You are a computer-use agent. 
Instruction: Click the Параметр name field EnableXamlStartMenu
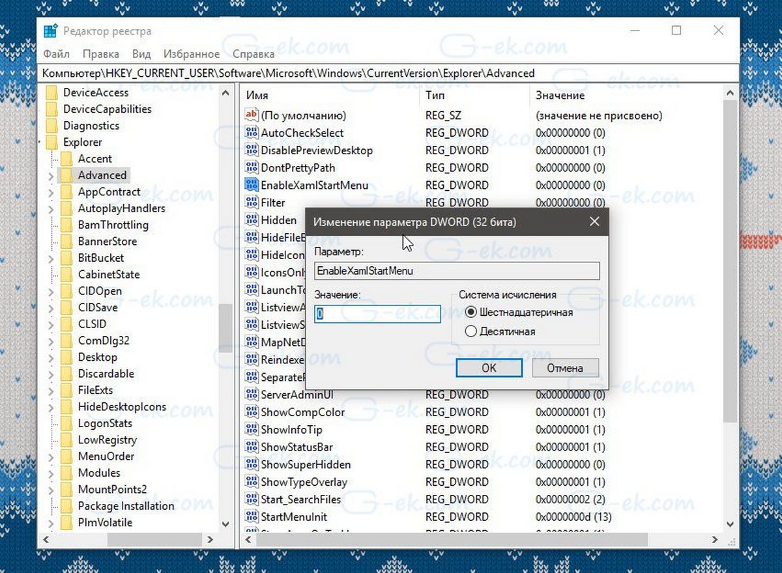[x=456, y=271]
